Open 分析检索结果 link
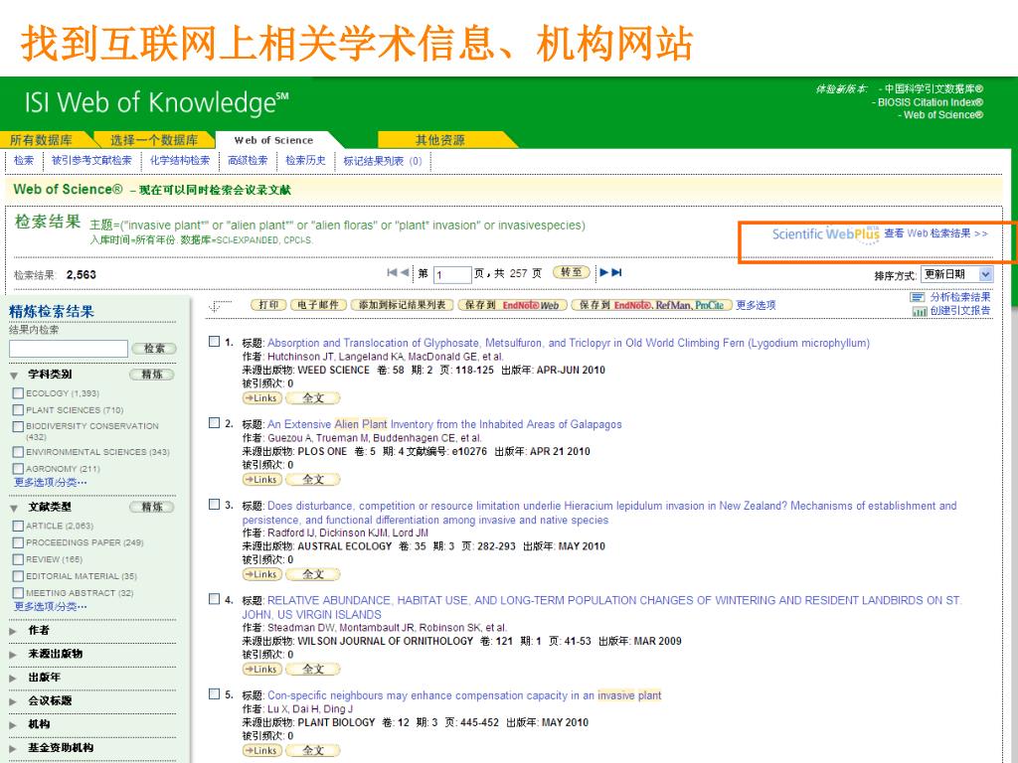1018x763 pixels. (x=960, y=297)
